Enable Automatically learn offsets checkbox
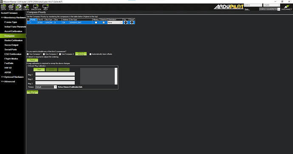This screenshot has height=154, width=293. 90,54
